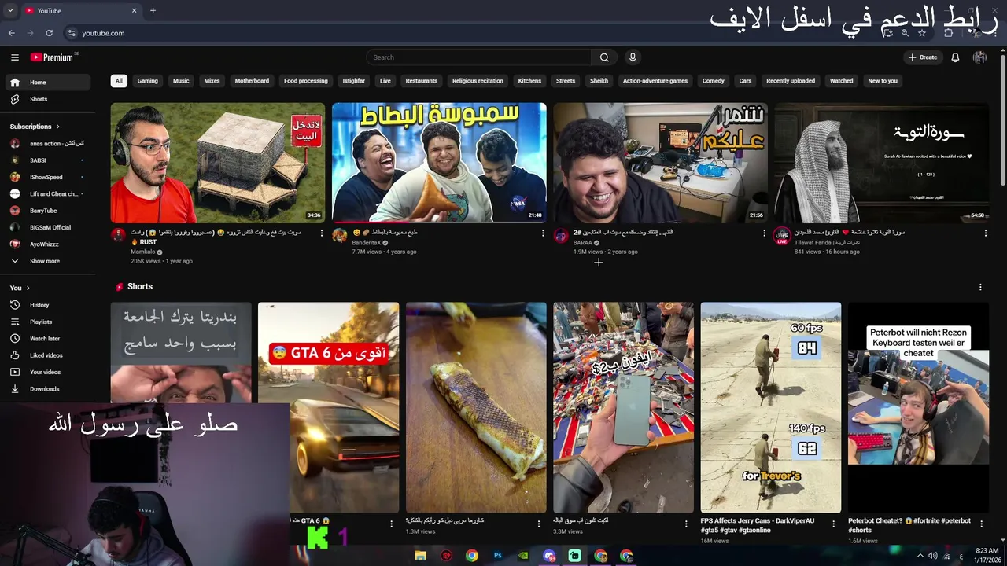Expand the You section arrow

coord(28,288)
